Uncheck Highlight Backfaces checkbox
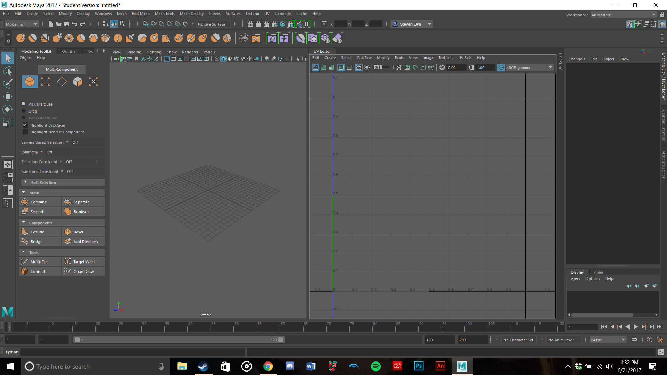667x375 pixels. [x=25, y=125]
